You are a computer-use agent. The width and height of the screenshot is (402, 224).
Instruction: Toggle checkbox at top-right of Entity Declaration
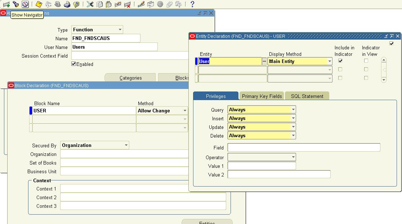[x=392, y=43]
